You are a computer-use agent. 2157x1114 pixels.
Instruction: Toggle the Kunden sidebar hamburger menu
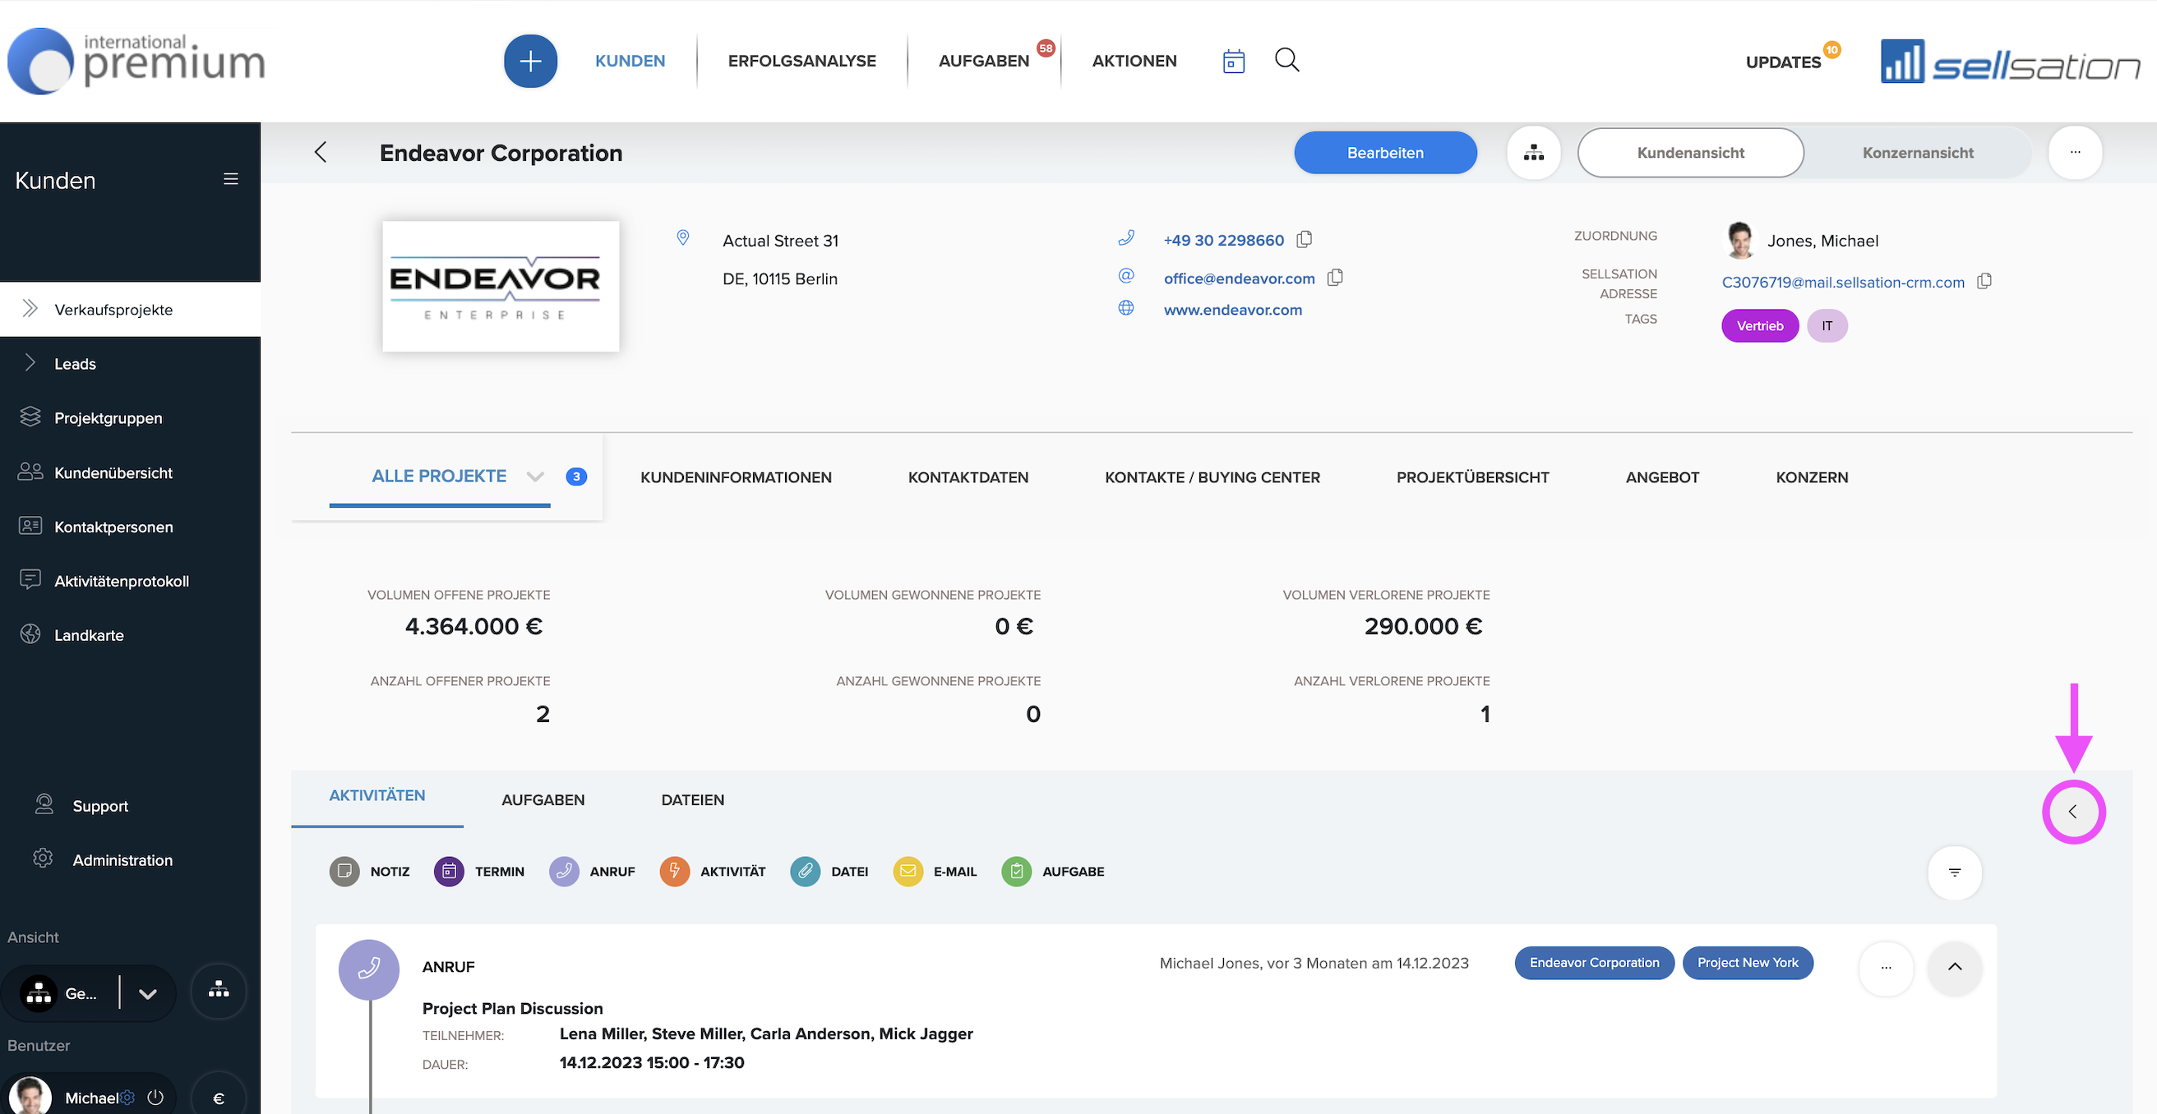pos(231,179)
